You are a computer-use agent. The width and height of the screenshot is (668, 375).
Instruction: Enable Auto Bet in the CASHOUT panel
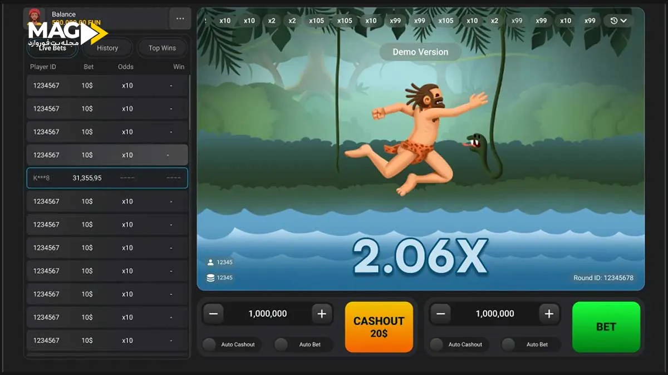coord(304,344)
